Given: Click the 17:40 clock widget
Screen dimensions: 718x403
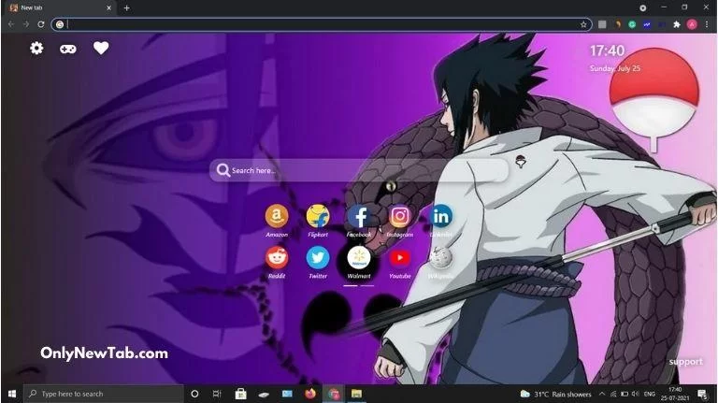Looking at the screenshot, I should (607, 50).
